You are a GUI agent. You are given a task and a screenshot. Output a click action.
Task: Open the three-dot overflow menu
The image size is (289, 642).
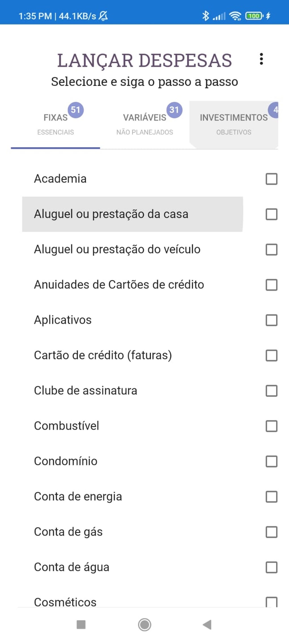point(261,59)
